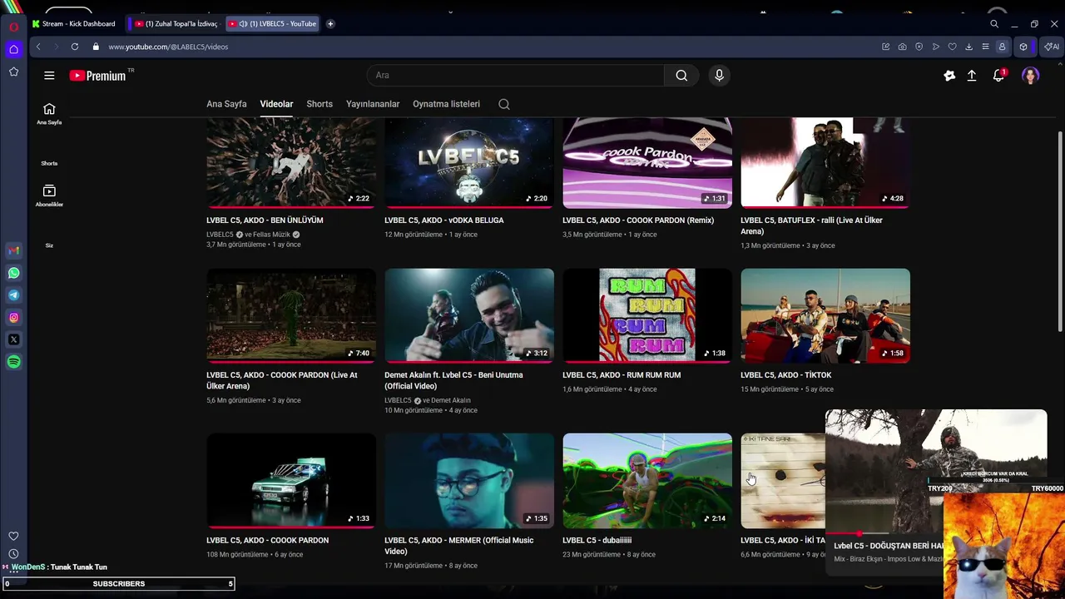1065x599 pixels.
Task: Select the channel Ana Sayfa tab
Action: [226, 104]
